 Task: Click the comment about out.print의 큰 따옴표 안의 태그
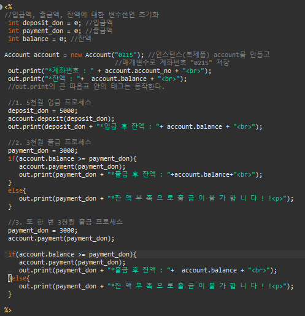[x=86, y=87]
